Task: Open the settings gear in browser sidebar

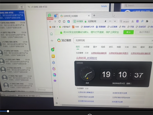Action: [57, 103]
